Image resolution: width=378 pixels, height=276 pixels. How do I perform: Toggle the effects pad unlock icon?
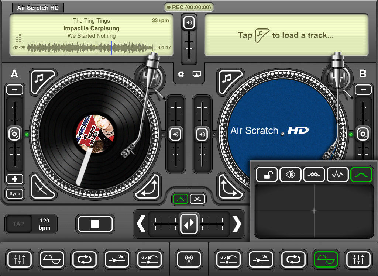pyautogui.click(x=267, y=174)
